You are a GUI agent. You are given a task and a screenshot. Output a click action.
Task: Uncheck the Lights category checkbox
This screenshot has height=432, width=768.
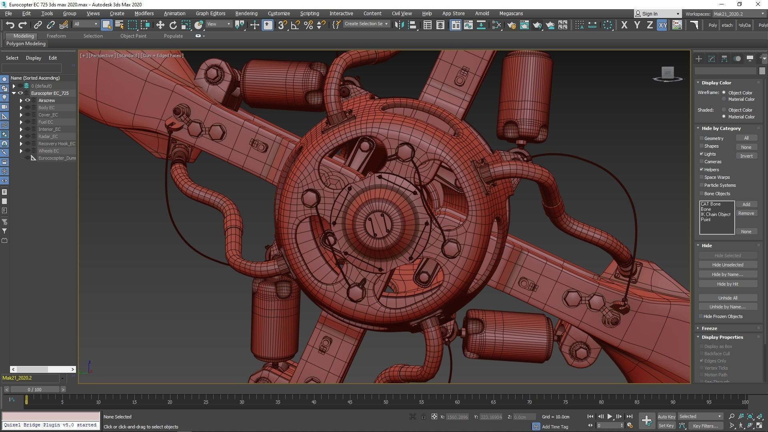[x=702, y=154]
